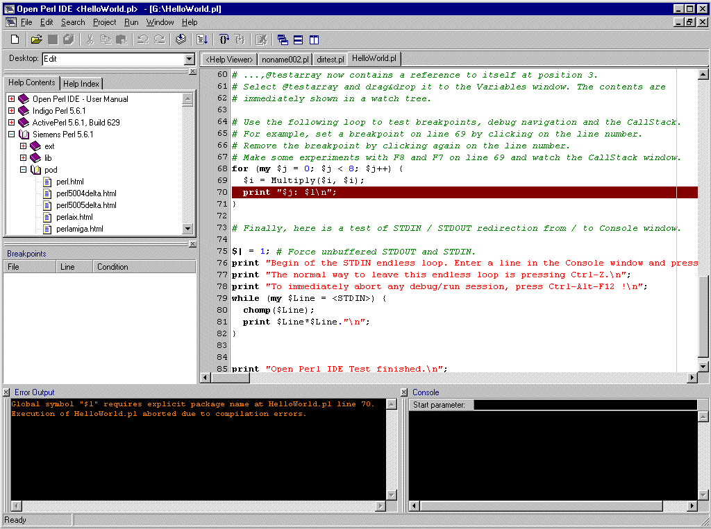Click the Cascade windows toolbar icon
The image size is (711, 529).
pos(283,40)
